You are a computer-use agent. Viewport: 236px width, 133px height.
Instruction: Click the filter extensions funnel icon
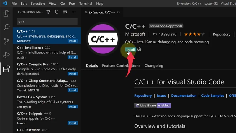[x=48, y=12]
